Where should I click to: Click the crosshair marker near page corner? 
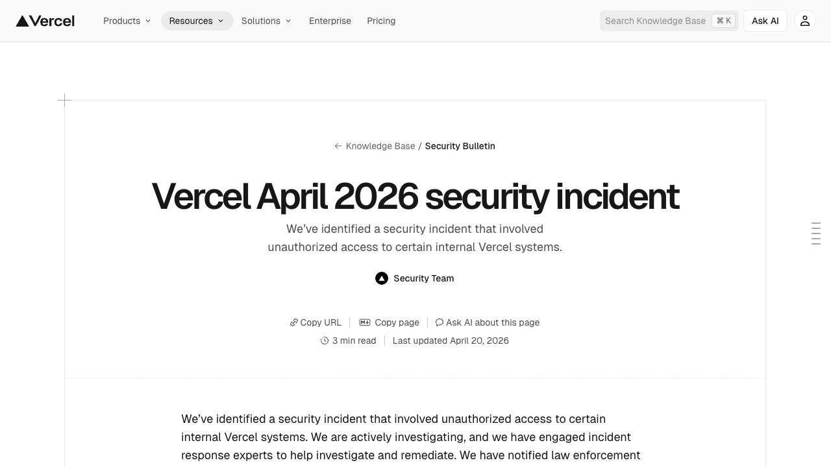(65, 101)
